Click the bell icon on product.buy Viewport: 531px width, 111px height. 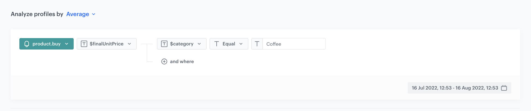click(x=27, y=44)
